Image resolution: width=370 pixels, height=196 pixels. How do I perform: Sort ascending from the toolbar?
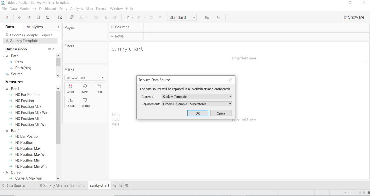[105, 17]
